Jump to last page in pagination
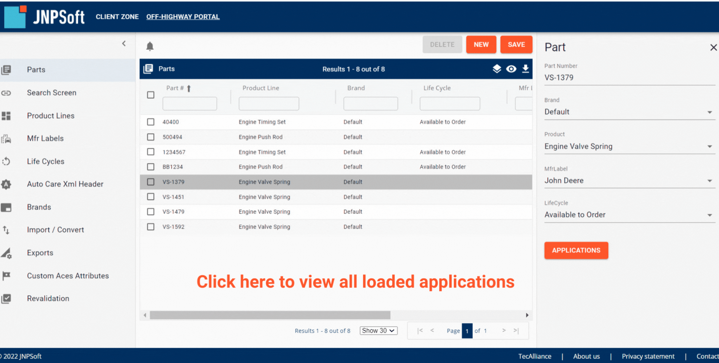 [x=516, y=330]
